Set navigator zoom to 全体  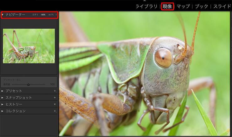click(34, 15)
